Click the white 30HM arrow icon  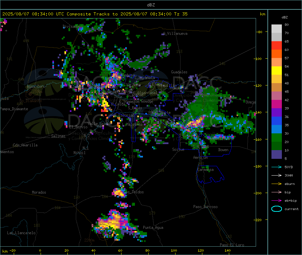[x=276, y=175]
